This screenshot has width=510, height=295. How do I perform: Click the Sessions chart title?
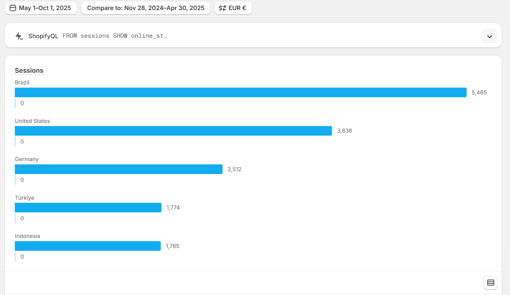coord(29,70)
